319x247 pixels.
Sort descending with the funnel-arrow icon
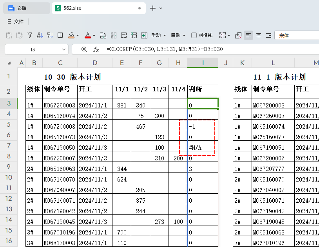pyautogui.click(x=50, y=35)
